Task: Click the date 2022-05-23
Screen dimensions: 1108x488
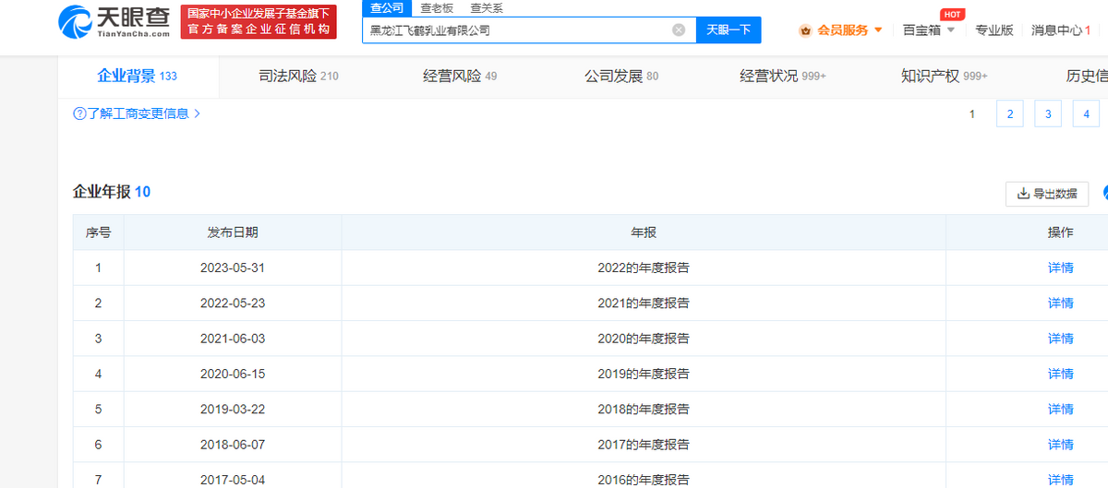Action: point(233,303)
